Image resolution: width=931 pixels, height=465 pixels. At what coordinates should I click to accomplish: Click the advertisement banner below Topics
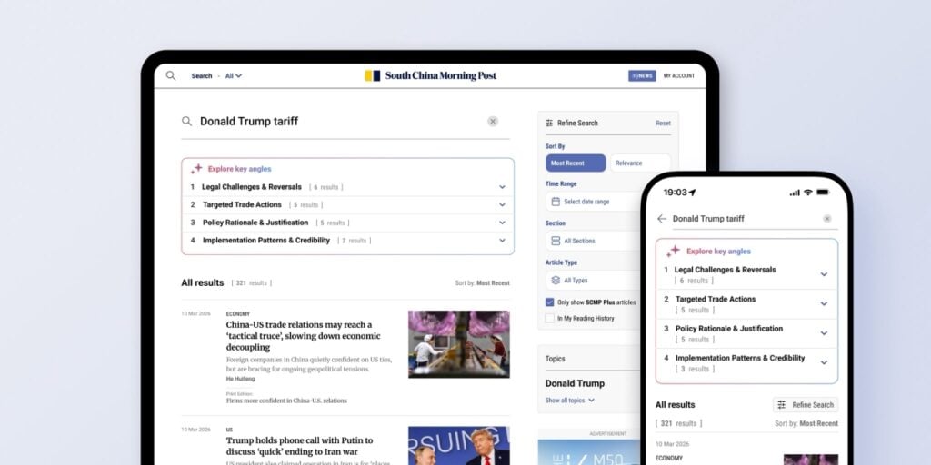(589, 452)
